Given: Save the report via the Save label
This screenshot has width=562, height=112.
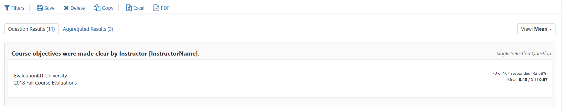Looking at the screenshot, I should click(49, 8).
